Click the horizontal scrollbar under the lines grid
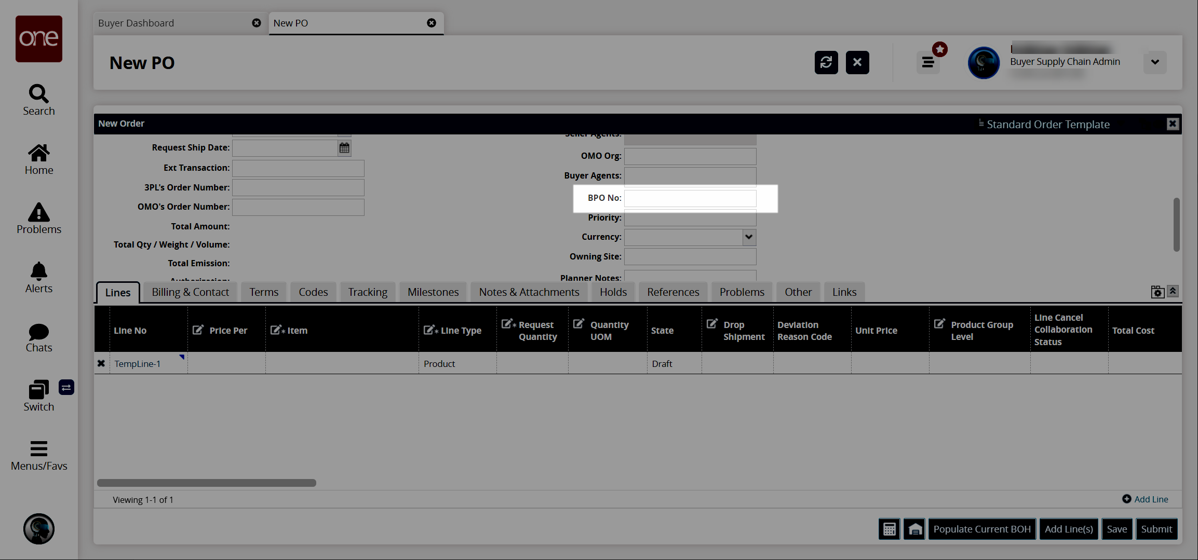This screenshot has height=560, width=1198. [207, 483]
